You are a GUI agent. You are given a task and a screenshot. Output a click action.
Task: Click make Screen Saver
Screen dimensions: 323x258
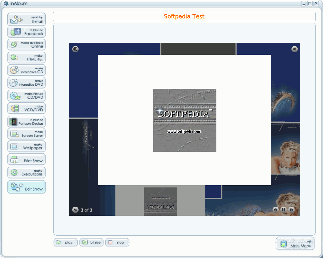tap(26, 134)
